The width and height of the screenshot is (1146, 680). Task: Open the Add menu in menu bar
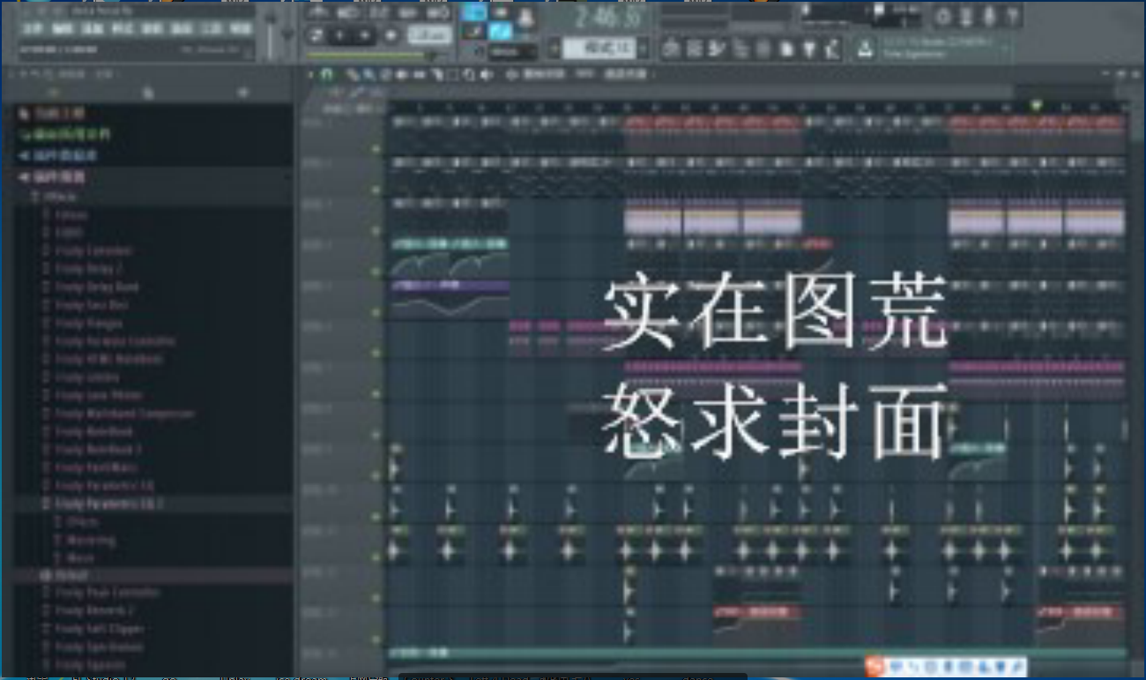92,29
